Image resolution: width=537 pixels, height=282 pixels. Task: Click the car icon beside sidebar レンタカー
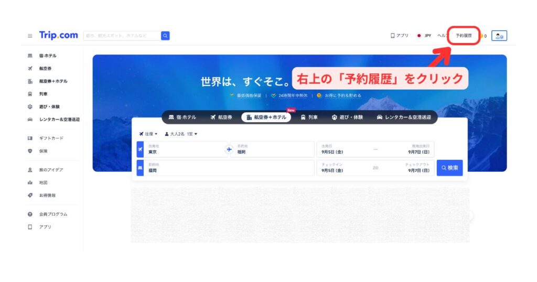[30, 120]
